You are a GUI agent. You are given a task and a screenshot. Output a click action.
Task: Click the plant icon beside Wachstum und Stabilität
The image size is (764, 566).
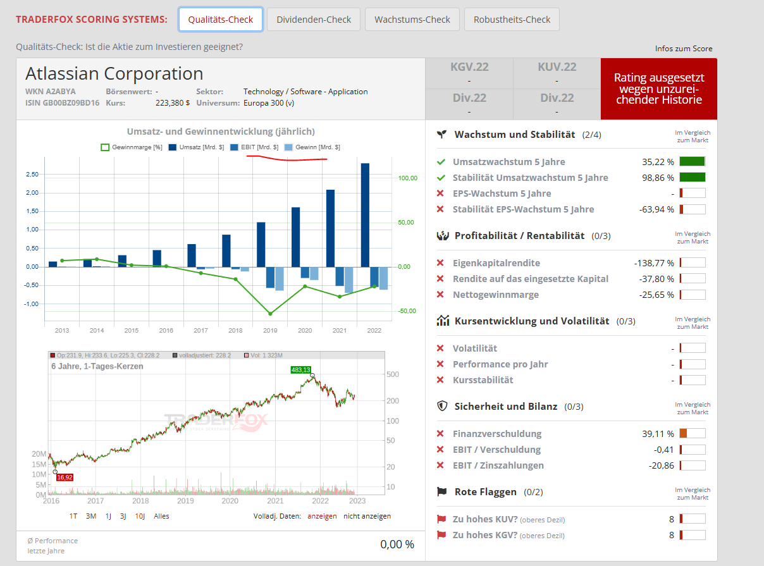coord(443,135)
